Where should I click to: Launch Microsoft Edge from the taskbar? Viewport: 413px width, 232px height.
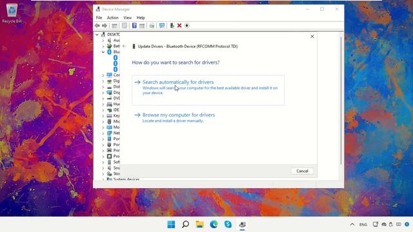(214, 224)
